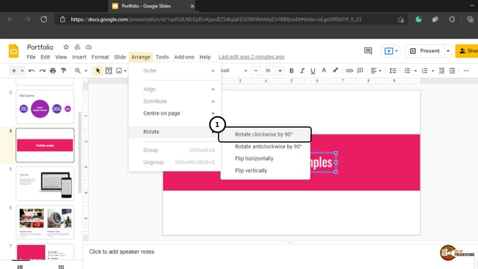478x269 pixels.
Task: Open the Present options dropdown arrow
Action: pyautogui.click(x=448, y=51)
